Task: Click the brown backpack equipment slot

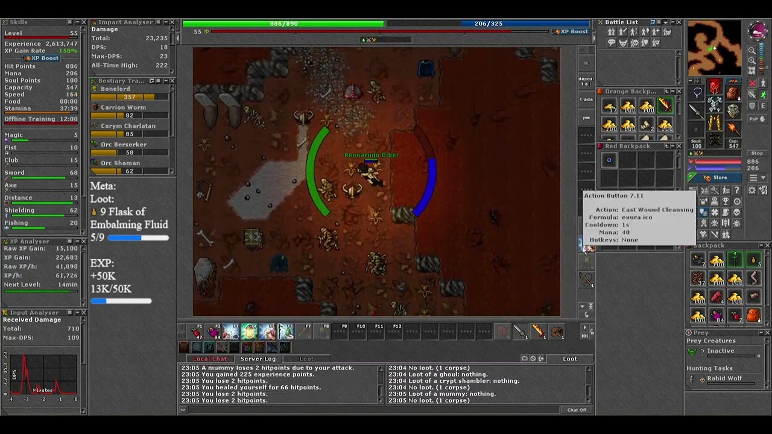Action: coord(732,93)
